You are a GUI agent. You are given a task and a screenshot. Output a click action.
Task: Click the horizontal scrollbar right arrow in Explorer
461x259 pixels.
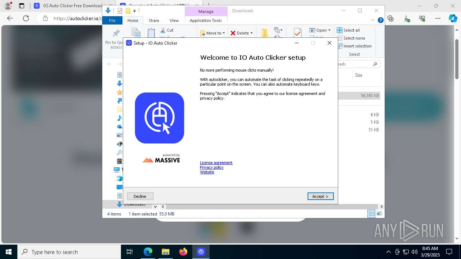(381, 206)
